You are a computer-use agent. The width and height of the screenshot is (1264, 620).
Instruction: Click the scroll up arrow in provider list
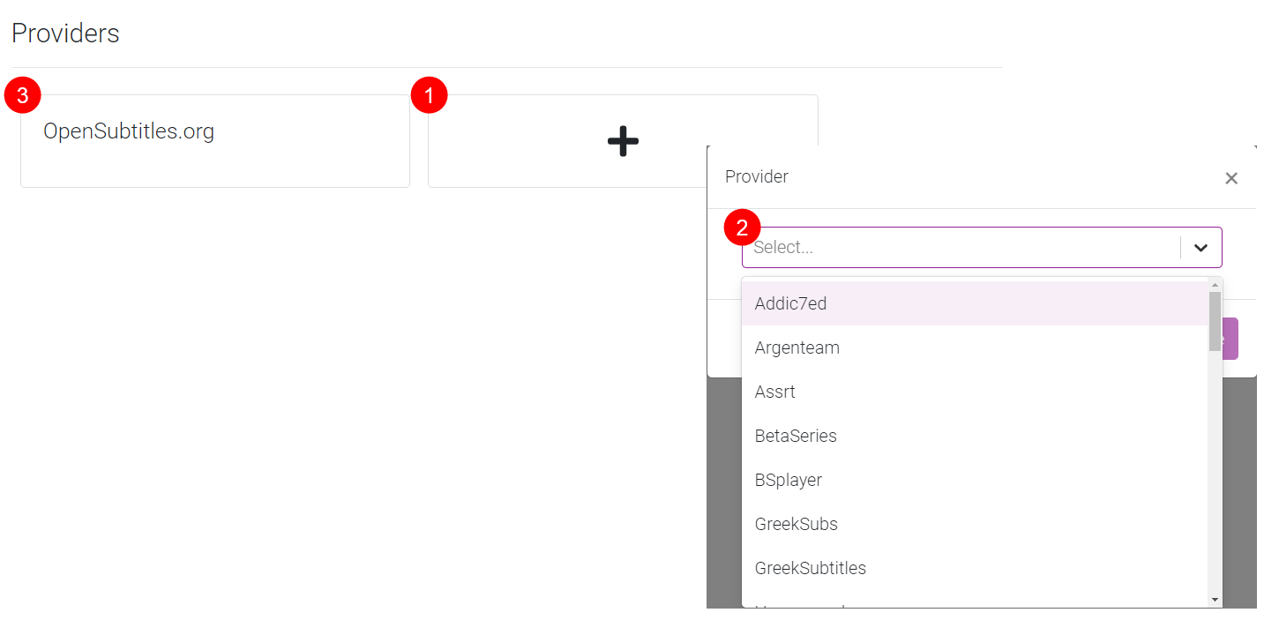(x=1215, y=285)
